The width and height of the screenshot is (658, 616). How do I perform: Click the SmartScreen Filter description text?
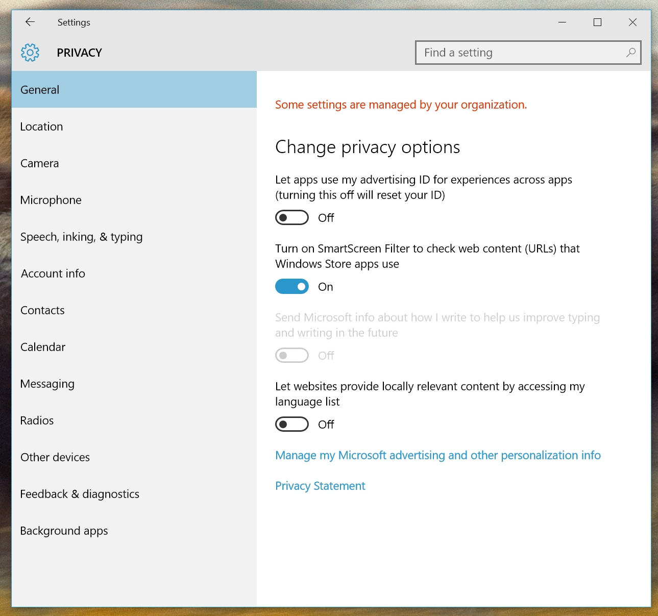tap(428, 256)
